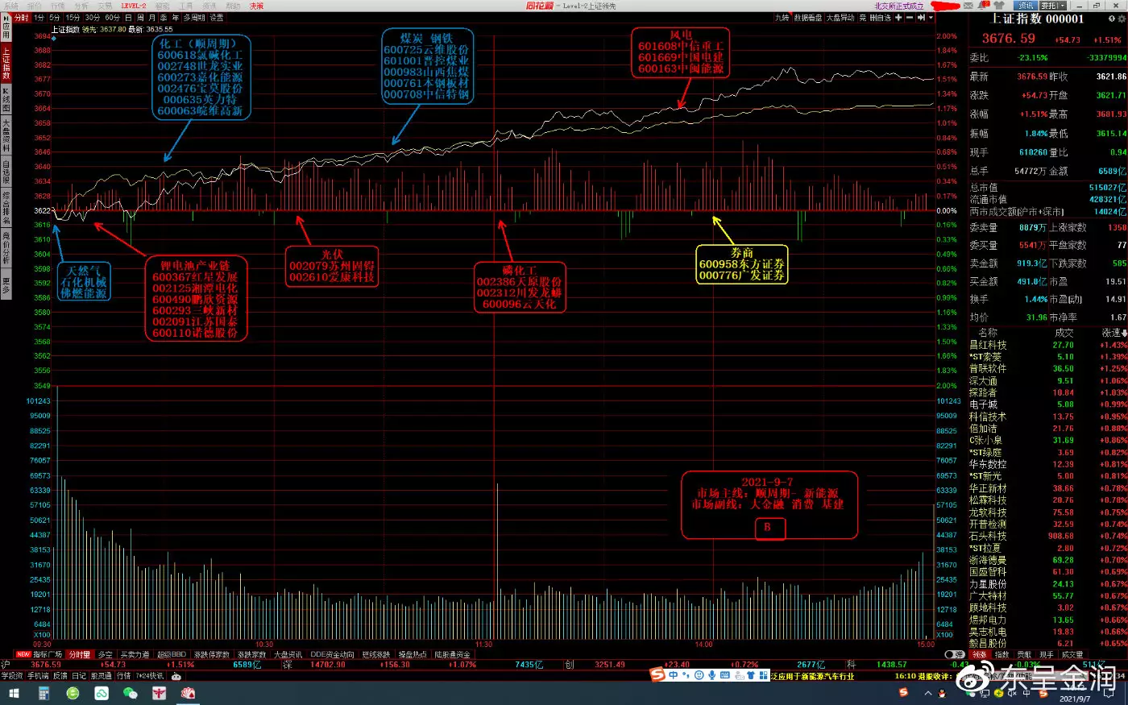1128x705 pixels.
Task: Click 委托 trade button
Action: coord(1050,6)
